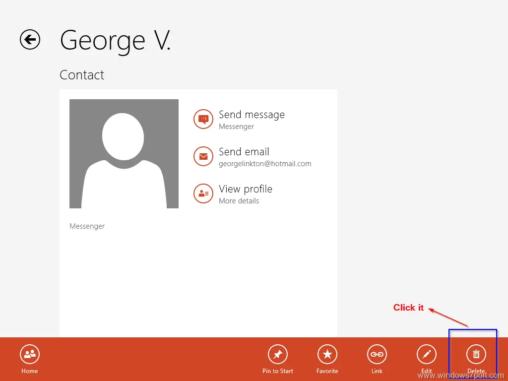Viewport: 508px width, 381px height.
Task: Click 'Messenger' under Send message
Action: tap(236, 127)
